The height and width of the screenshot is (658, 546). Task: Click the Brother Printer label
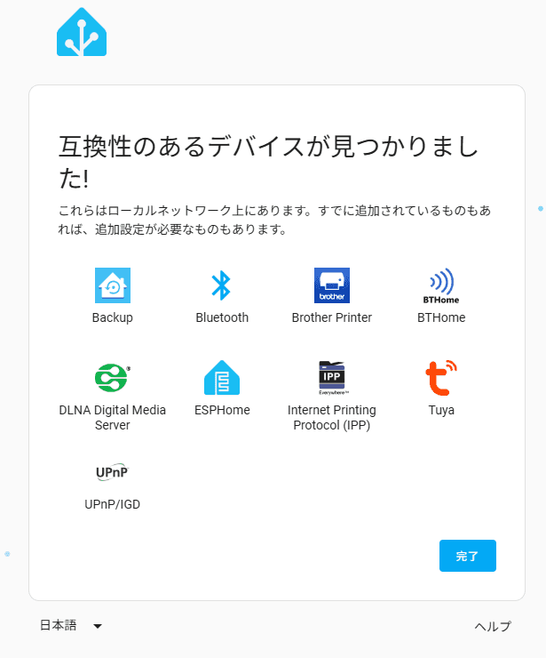pyautogui.click(x=332, y=317)
